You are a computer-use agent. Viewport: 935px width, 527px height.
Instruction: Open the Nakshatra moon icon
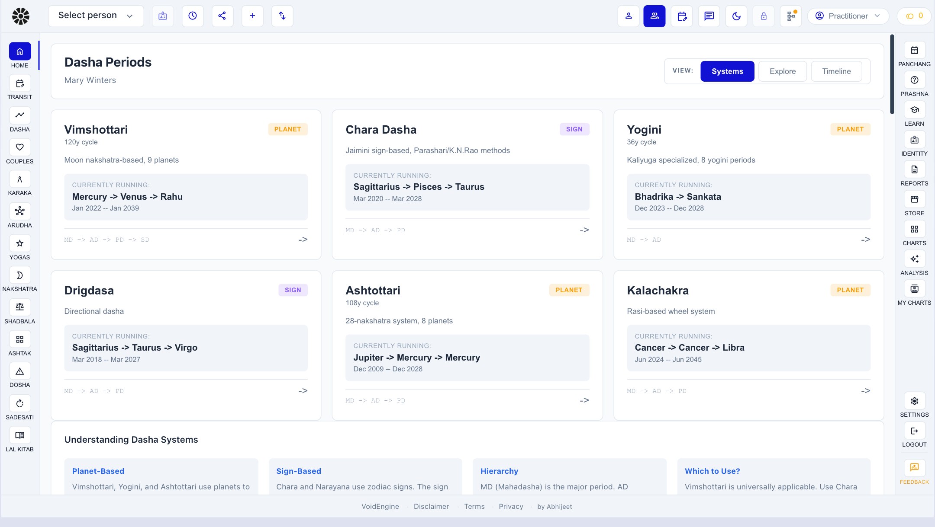coord(20,275)
